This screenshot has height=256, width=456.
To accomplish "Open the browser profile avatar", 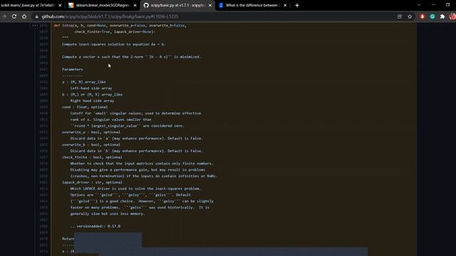I will click(452, 16).
